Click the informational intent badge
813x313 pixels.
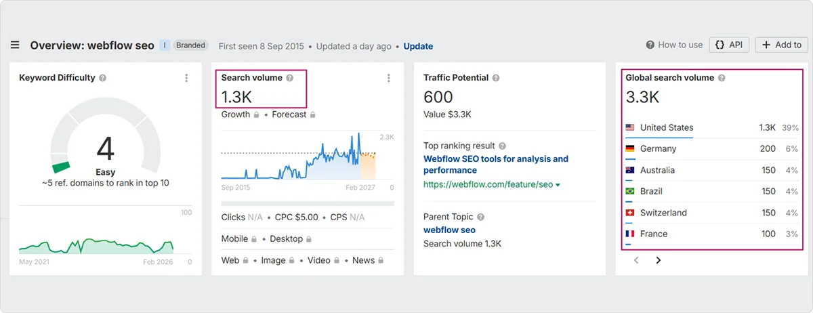click(165, 45)
